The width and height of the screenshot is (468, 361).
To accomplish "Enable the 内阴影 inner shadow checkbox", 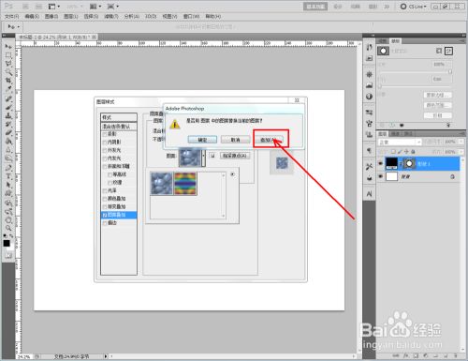I will 105,143.
